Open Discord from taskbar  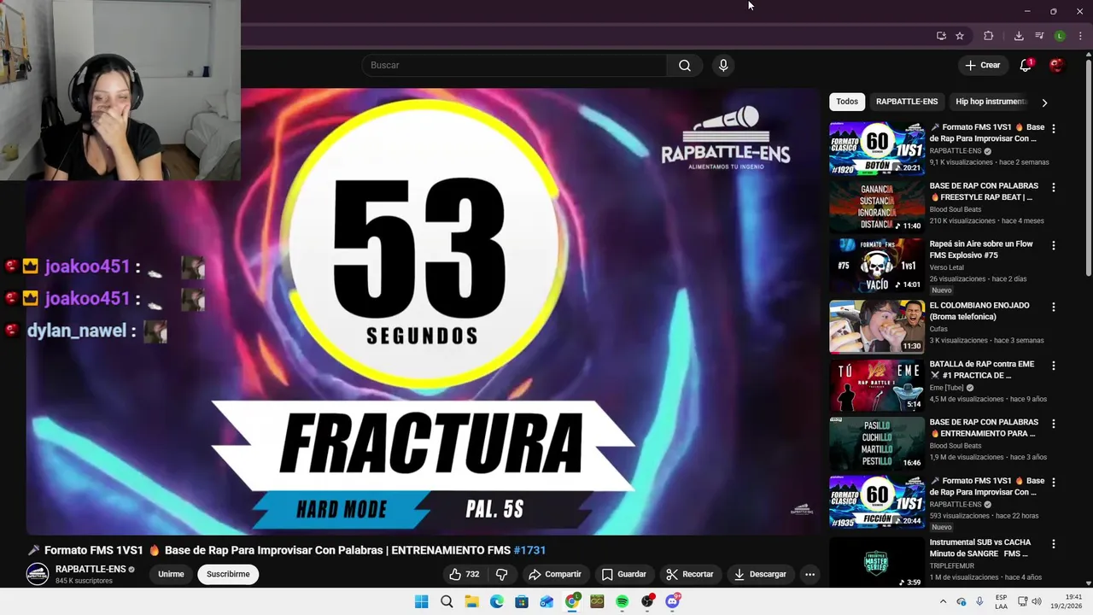pos(673,601)
